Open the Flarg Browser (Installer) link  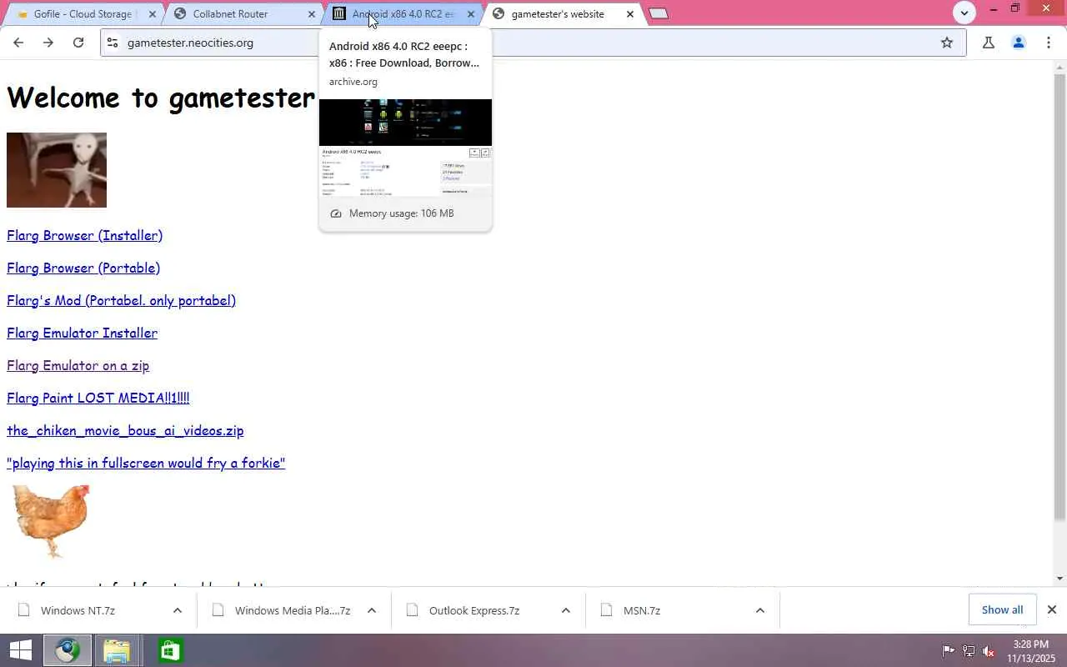pos(84,235)
